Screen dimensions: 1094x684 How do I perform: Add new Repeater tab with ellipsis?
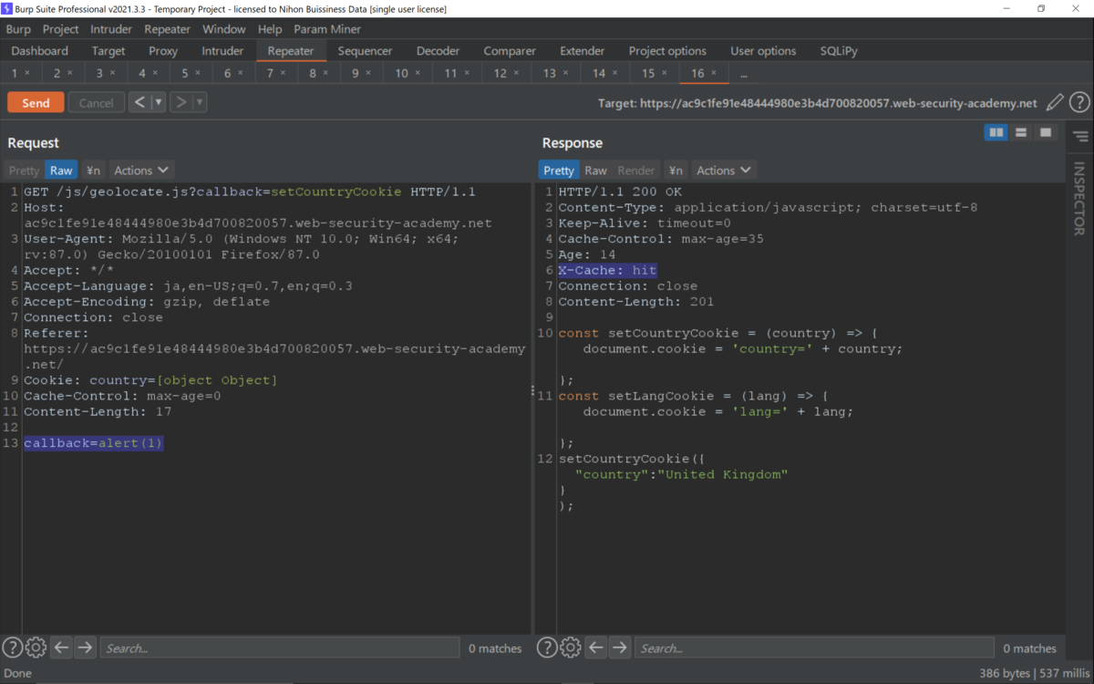click(744, 74)
